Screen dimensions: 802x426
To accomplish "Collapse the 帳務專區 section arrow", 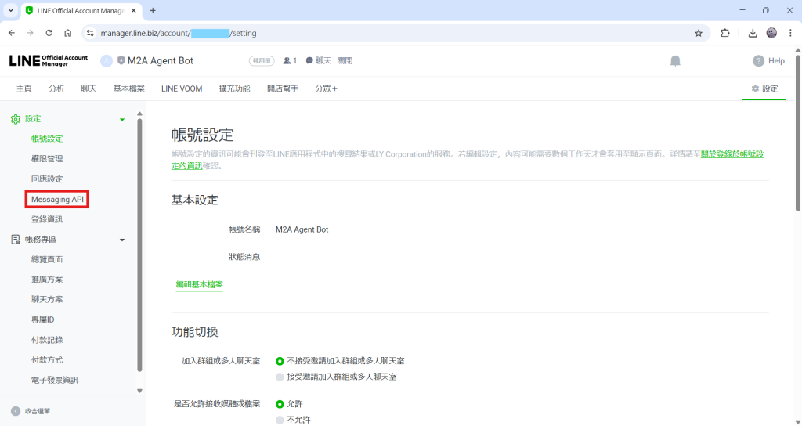I will pyautogui.click(x=121, y=240).
